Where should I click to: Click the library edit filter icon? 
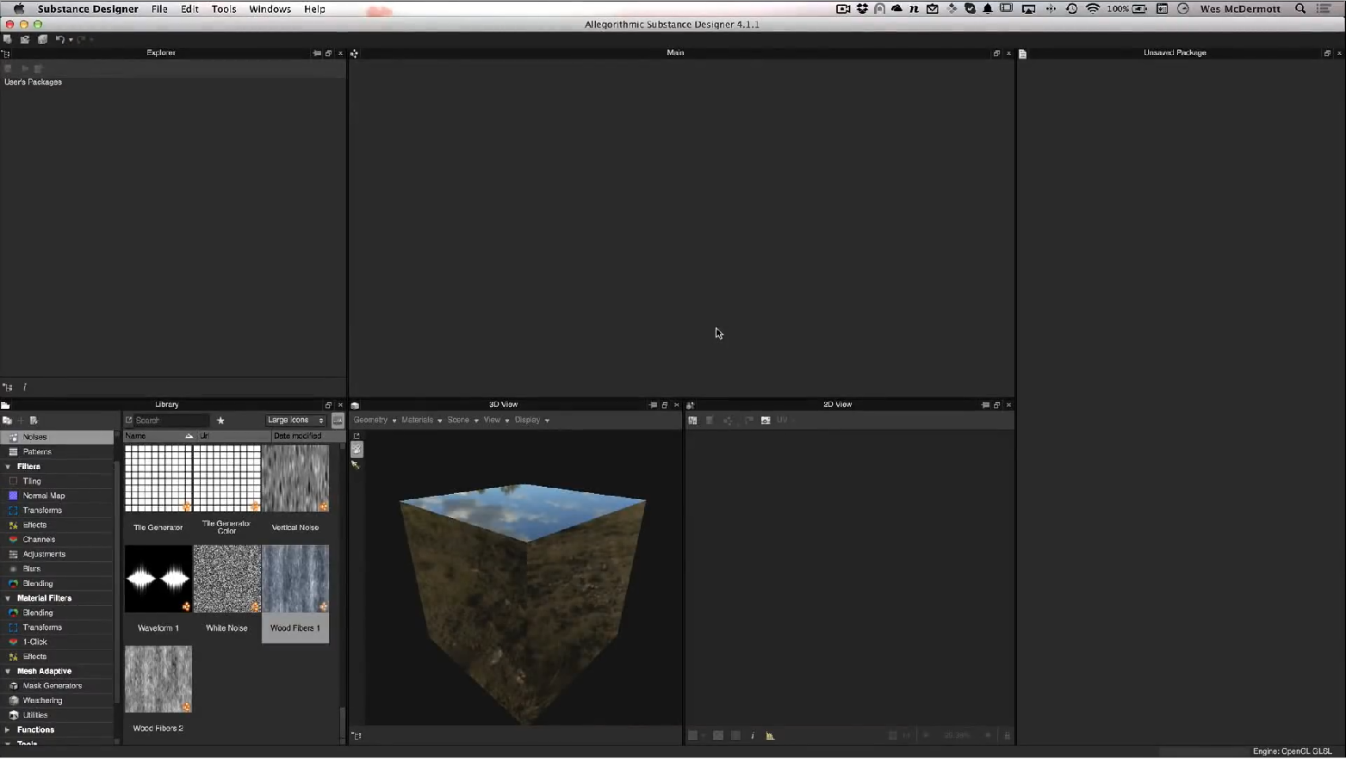click(34, 421)
